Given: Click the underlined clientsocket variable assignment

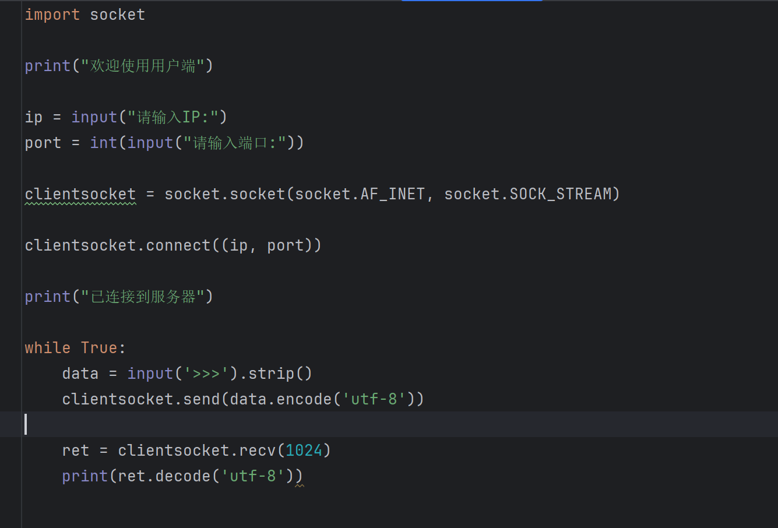Looking at the screenshot, I should [80, 194].
